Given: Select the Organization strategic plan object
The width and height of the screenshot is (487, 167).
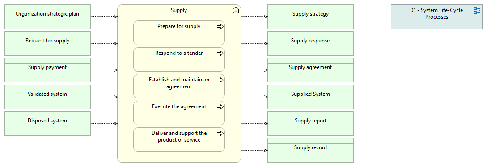Looking at the screenshot, I should click(x=47, y=17).
